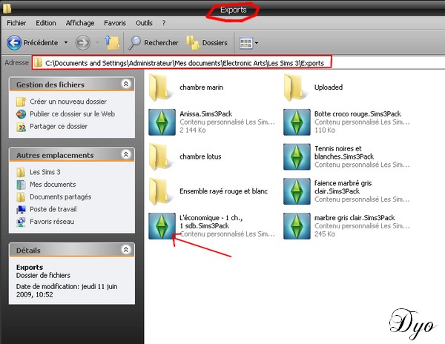445x344 pixels.
Task: Click Tennis noires et blanches.Sims3Pack name
Action: (x=344, y=153)
